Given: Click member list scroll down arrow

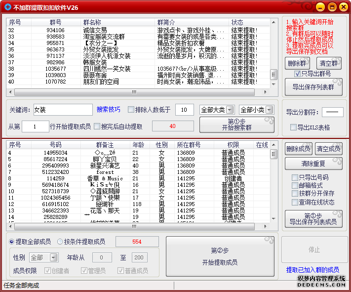Looking at the screenshot, I should click(x=273, y=218).
